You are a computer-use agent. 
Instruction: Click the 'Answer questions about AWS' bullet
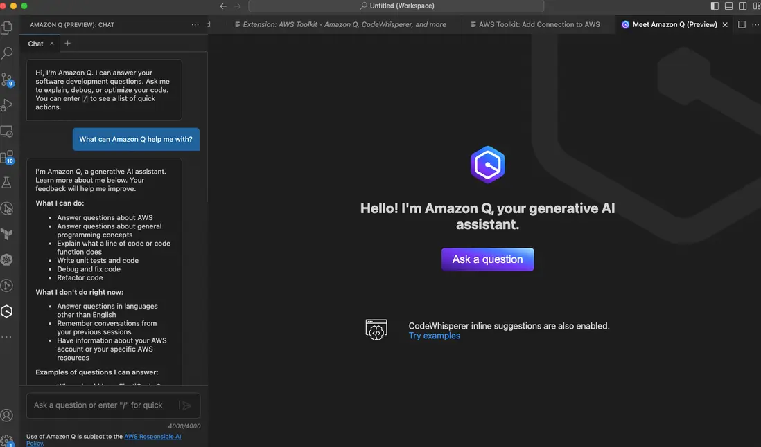pos(105,217)
